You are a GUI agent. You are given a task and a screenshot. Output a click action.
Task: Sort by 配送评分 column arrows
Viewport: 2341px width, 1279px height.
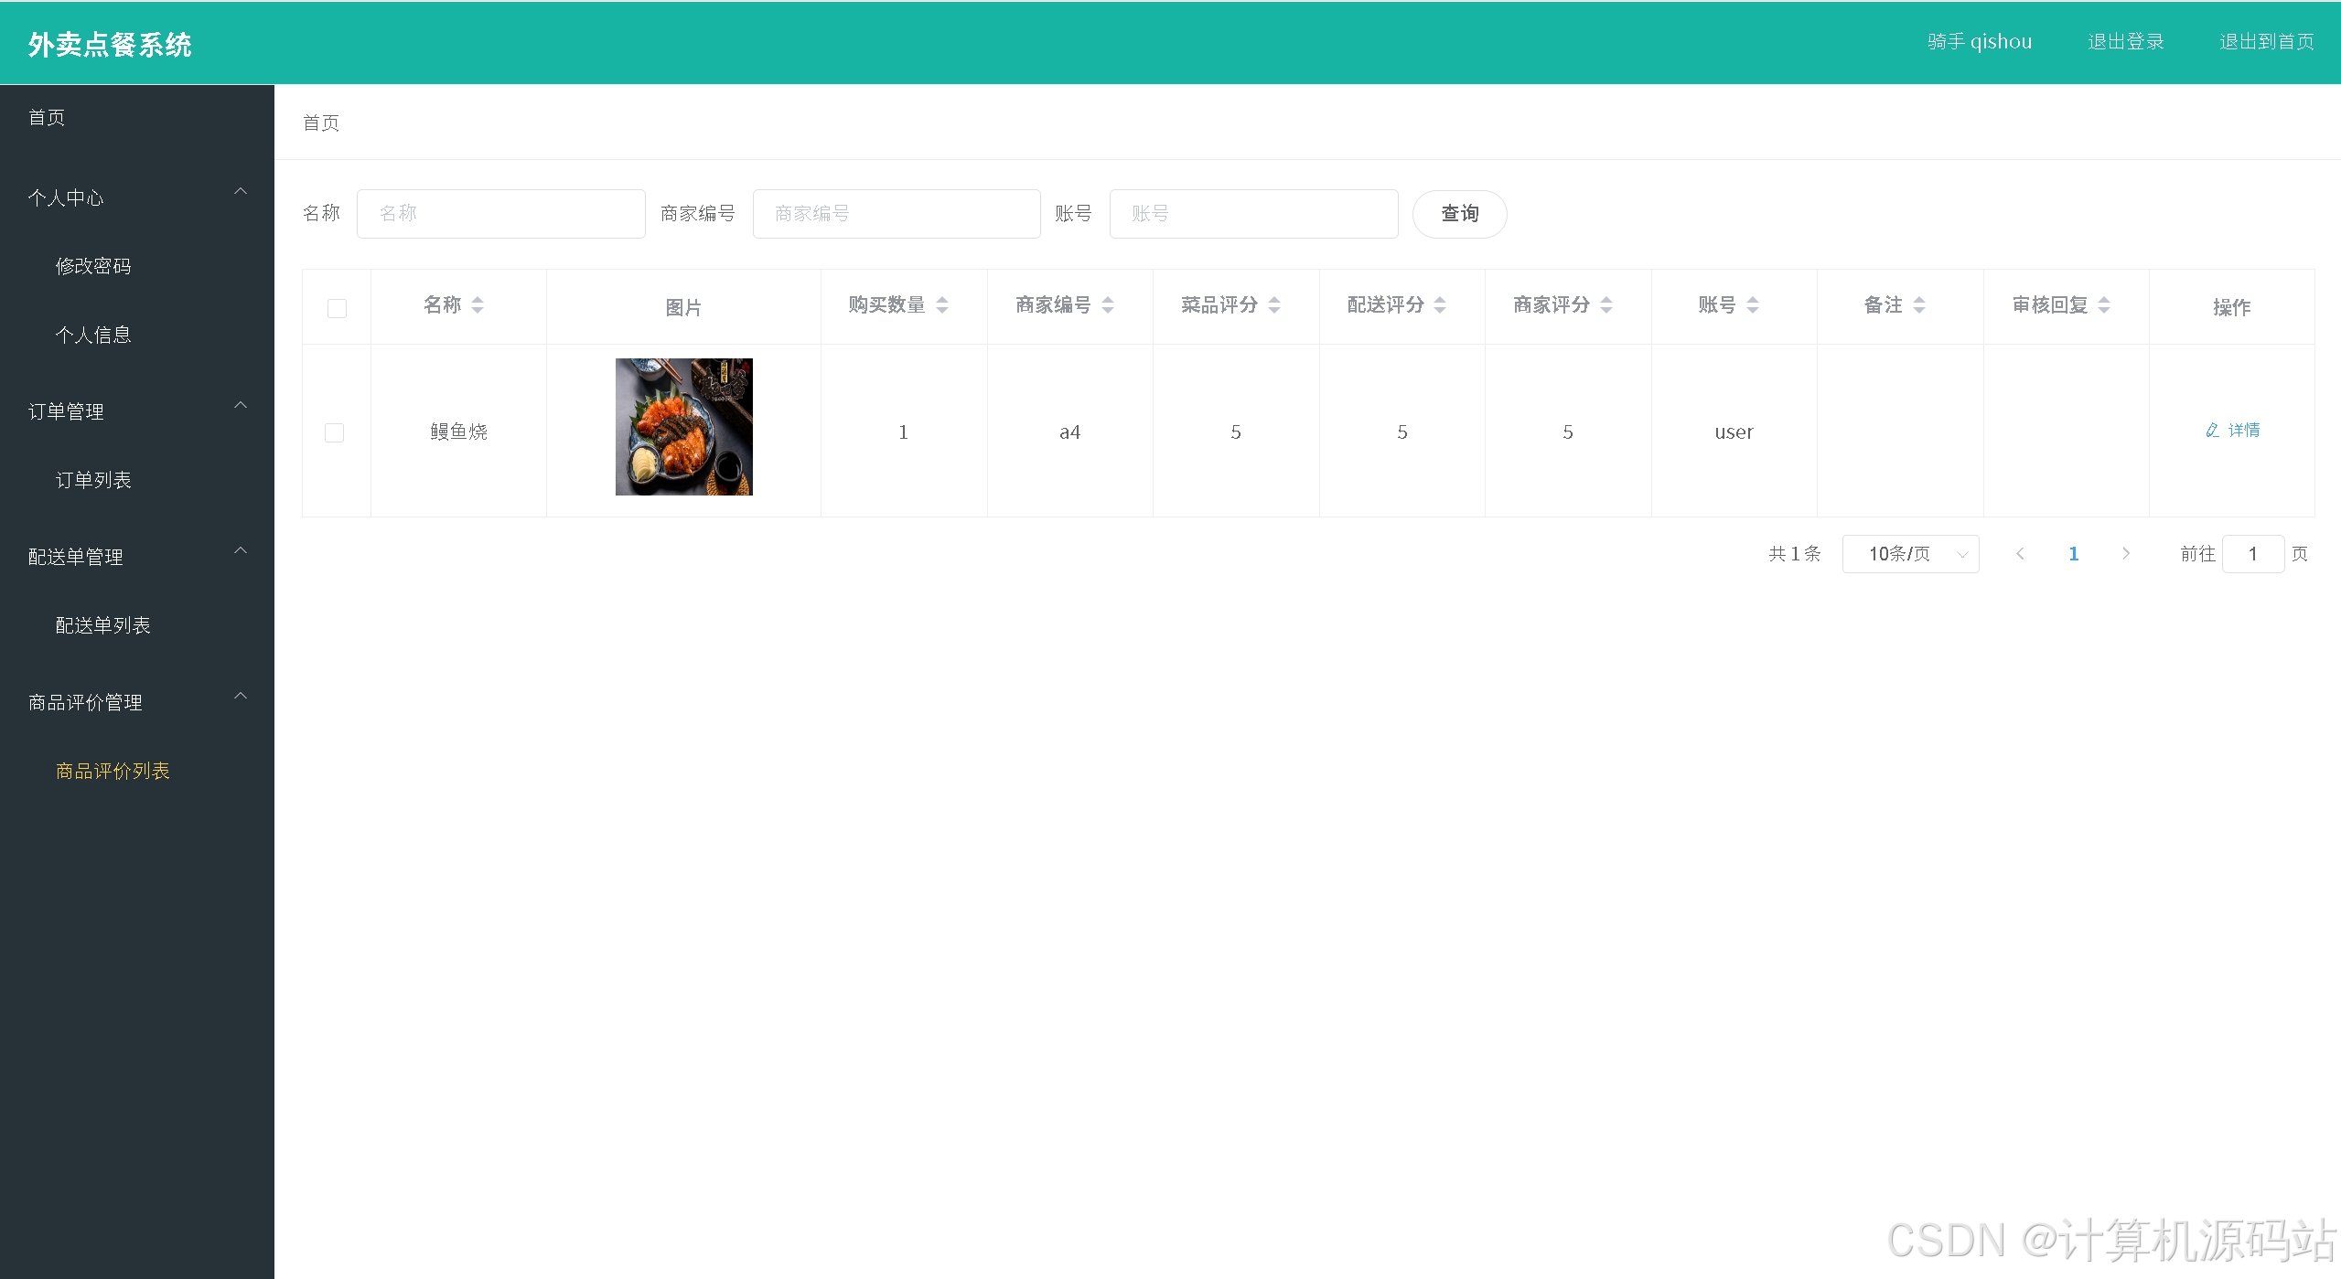pos(1440,305)
